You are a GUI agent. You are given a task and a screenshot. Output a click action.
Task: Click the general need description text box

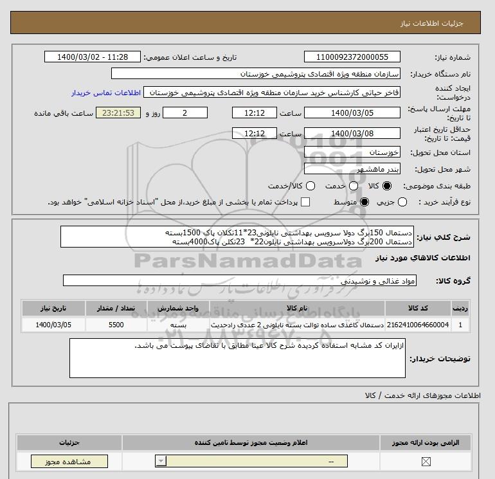point(237,237)
